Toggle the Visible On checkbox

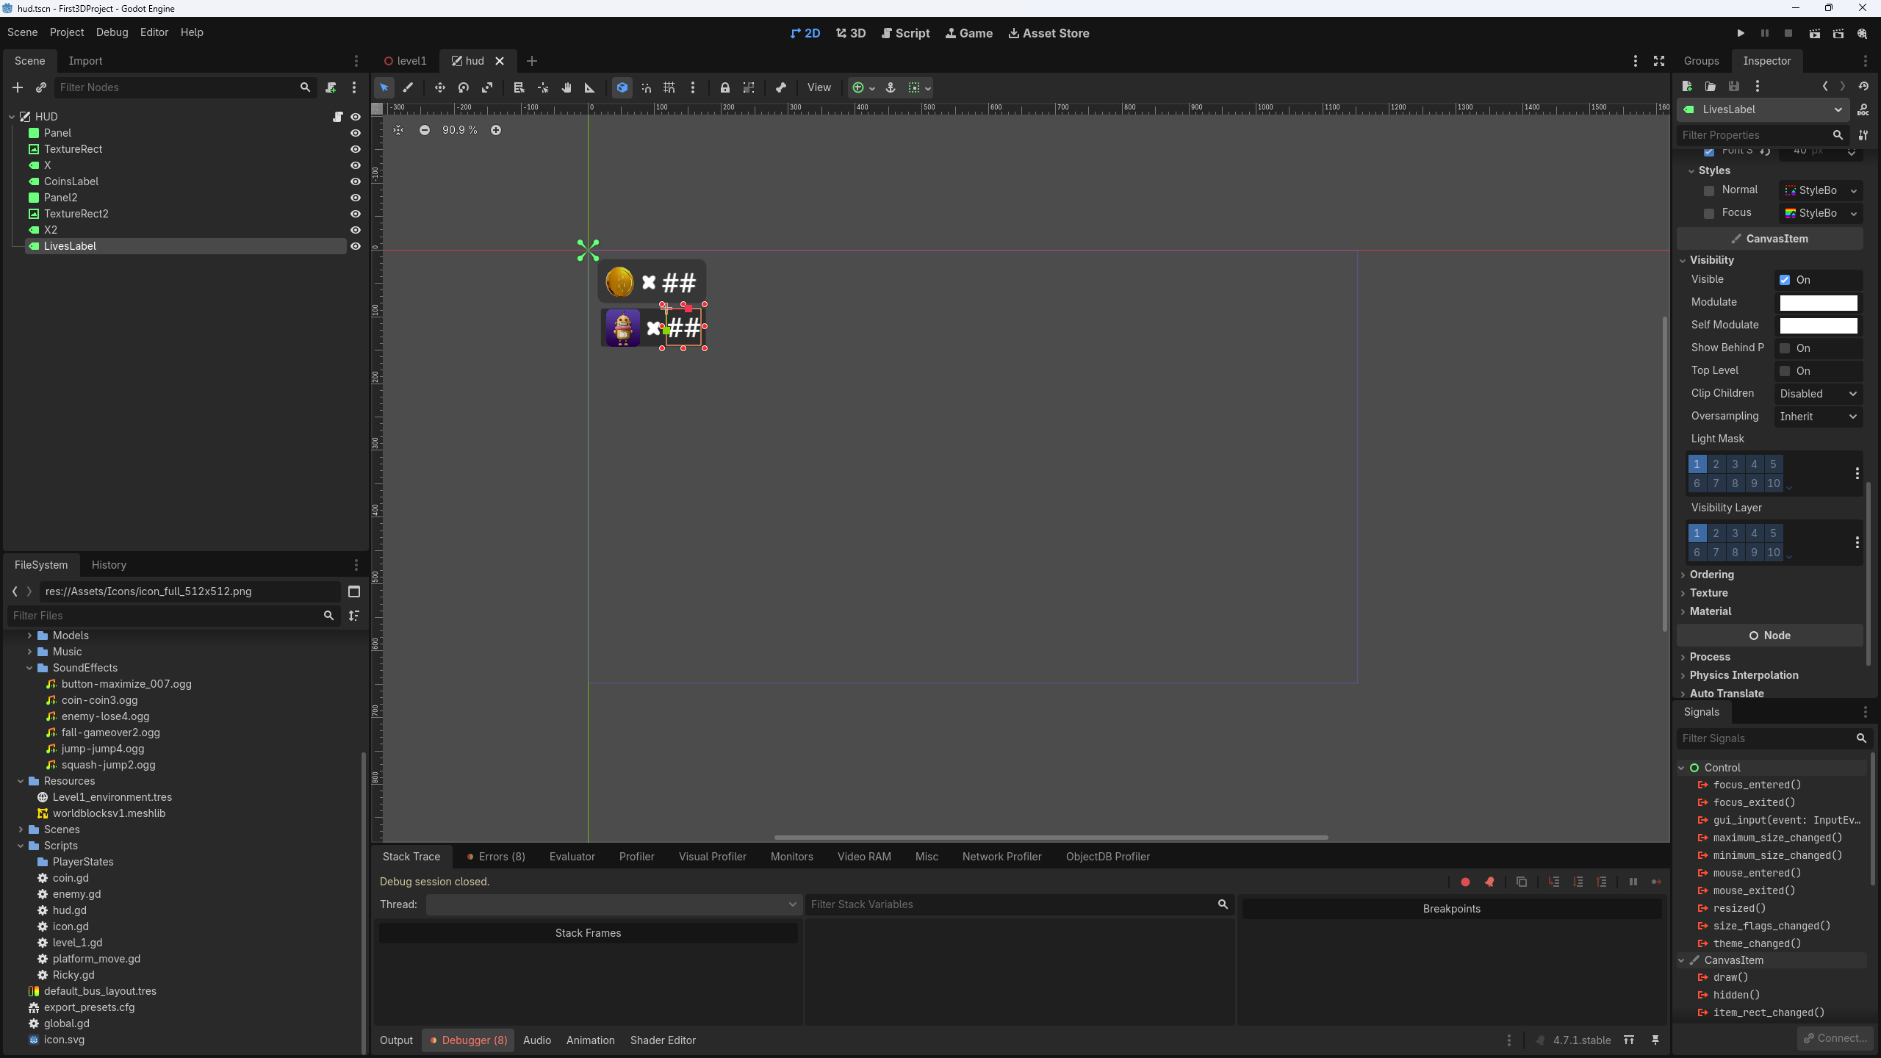pyautogui.click(x=1785, y=280)
